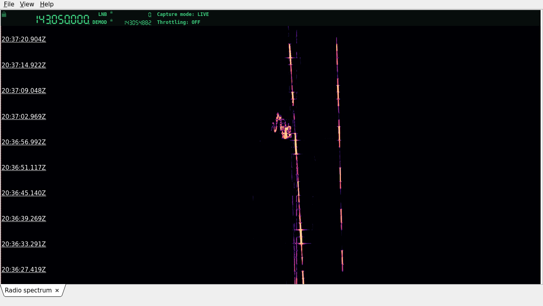The image size is (543, 306).
Task: Click the DEMOD frequency value
Action: click(138, 23)
